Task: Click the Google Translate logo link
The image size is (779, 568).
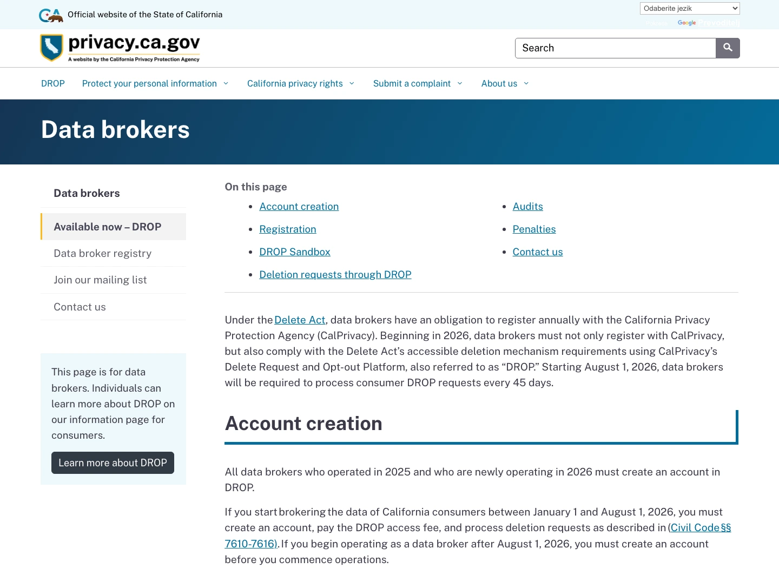Action: point(686,23)
